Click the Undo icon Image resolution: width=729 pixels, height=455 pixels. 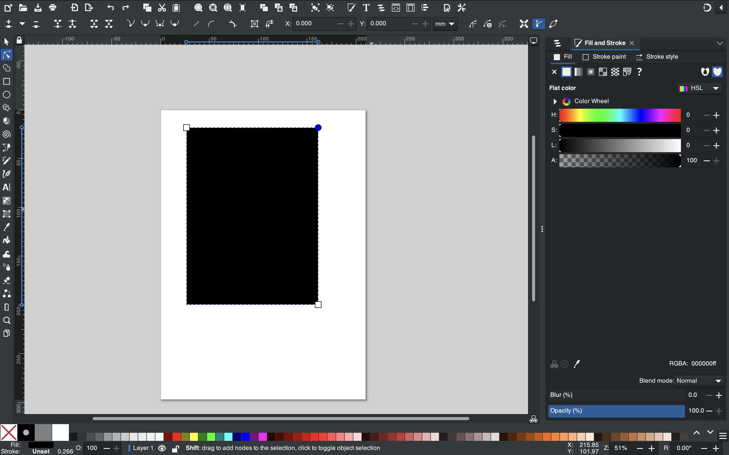pos(111,8)
